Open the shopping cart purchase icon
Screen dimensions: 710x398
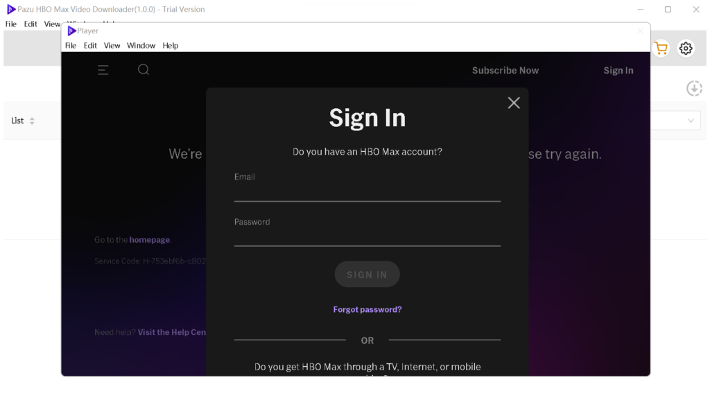pyautogui.click(x=661, y=49)
